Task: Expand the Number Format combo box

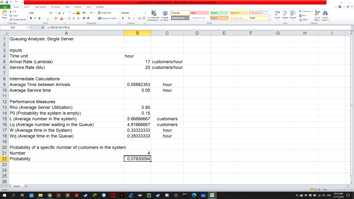Action: 145,13
